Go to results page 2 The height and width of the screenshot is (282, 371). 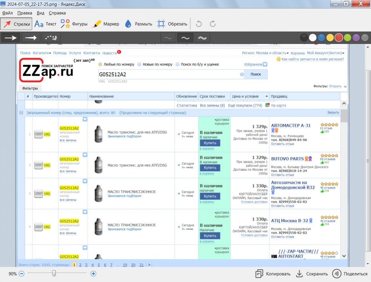click(x=80, y=265)
